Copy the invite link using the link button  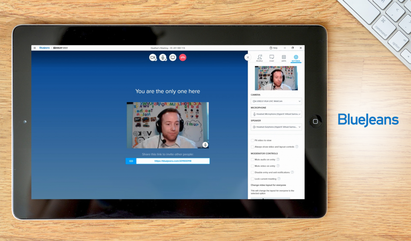click(x=130, y=161)
